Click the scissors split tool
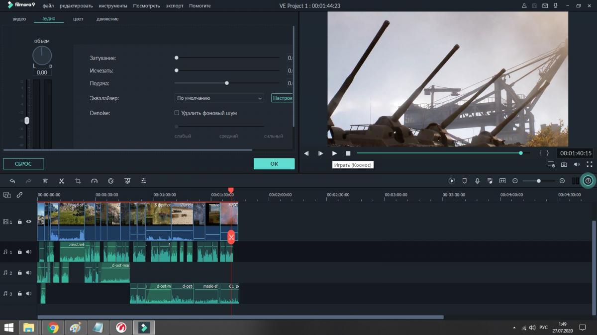The width and height of the screenshot is (597, 335). 62,181
